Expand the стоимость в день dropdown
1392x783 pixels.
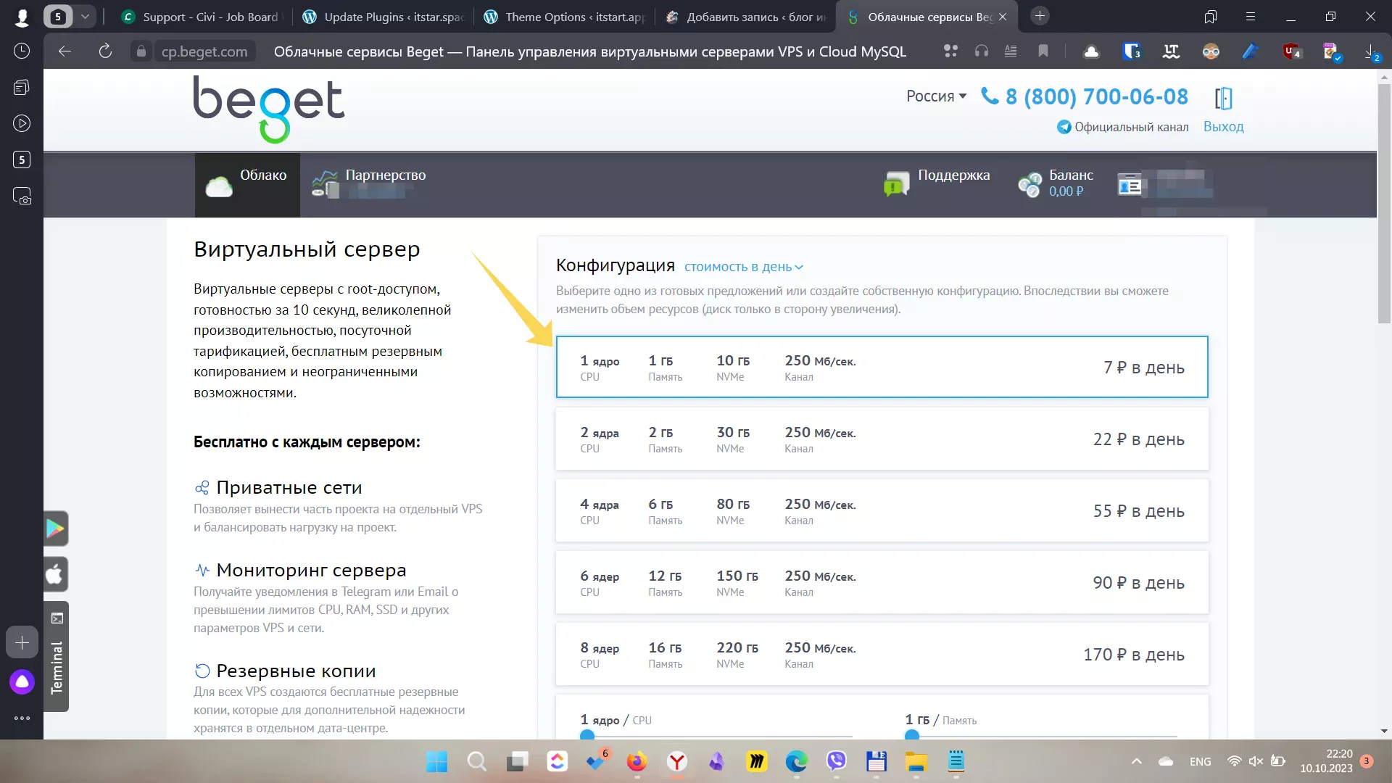pos(744,267)
